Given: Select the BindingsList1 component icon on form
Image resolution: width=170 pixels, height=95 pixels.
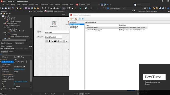Looking at the screenshot, I should tap(54, 23).
